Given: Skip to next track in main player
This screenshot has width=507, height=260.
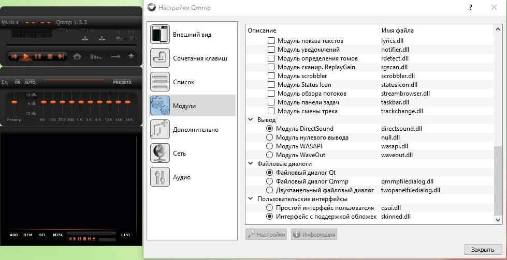Looking at the screenshot, I should 61,56.
